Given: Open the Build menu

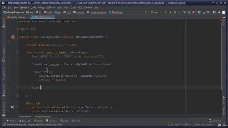Looking at the screenshot, I should coord(60,7).
